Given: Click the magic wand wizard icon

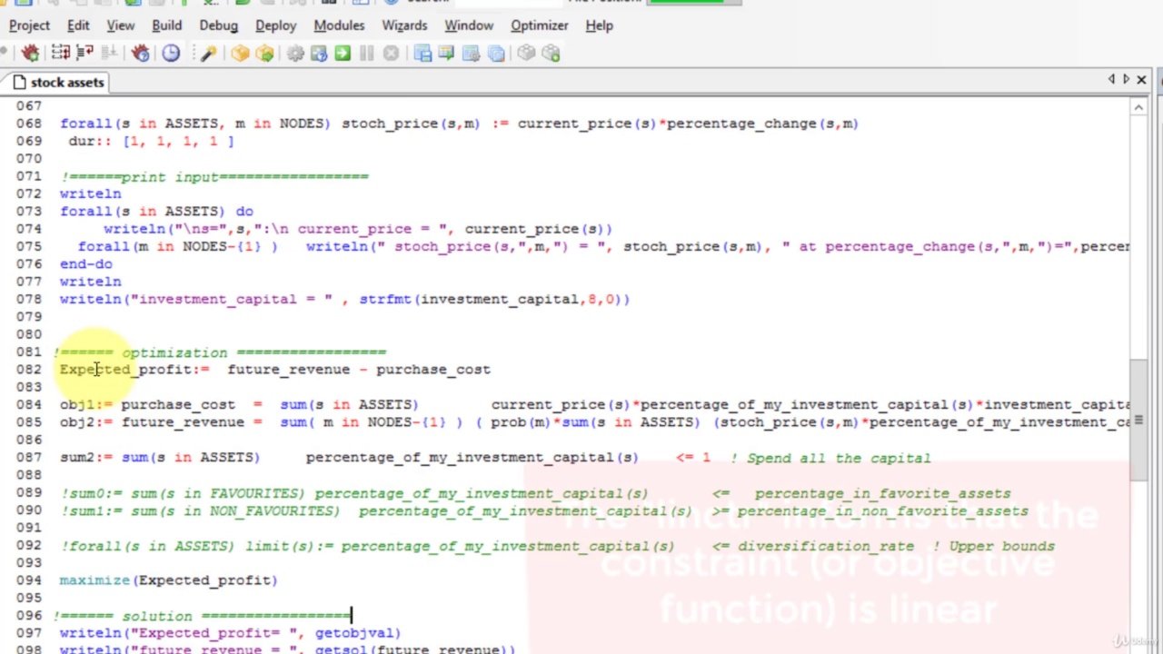Looking at the screenshot, I should tap(208, 54).
